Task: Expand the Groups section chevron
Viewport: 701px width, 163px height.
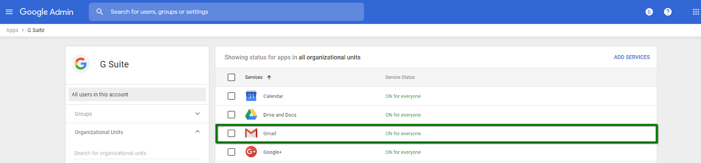Action: pos(197,113)
